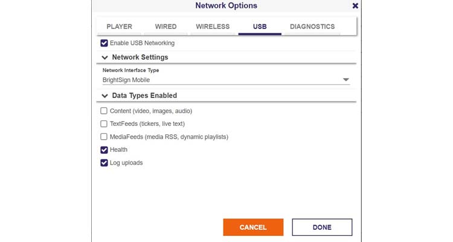Screen dimensions: 453x242
Task: Click the orange CANCEL button
Action: (x=253, y=227)
